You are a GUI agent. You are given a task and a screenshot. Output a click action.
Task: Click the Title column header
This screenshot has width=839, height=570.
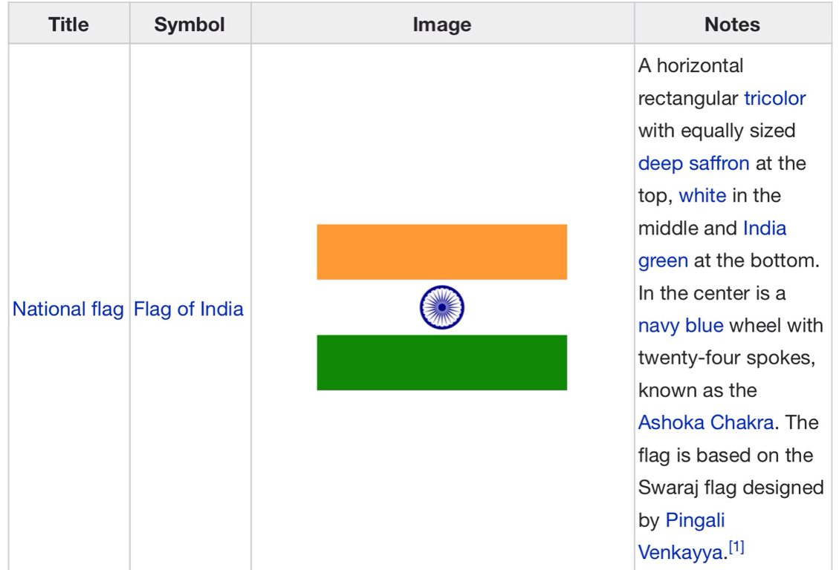[69, 24]
